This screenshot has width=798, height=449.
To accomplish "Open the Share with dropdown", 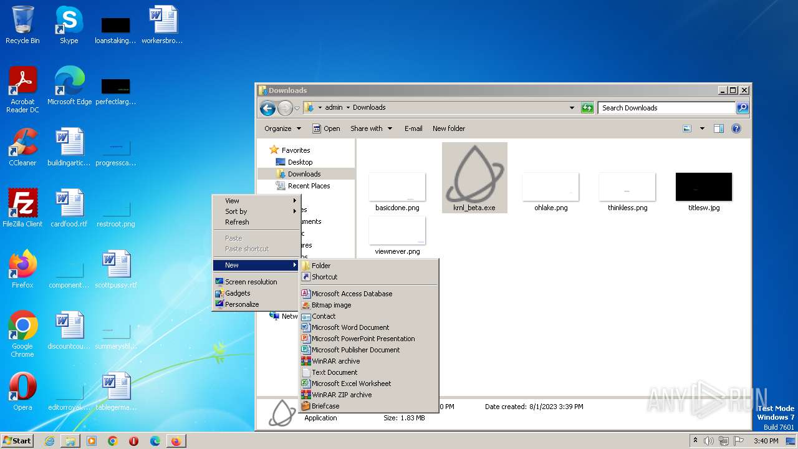I will [372, 128].
